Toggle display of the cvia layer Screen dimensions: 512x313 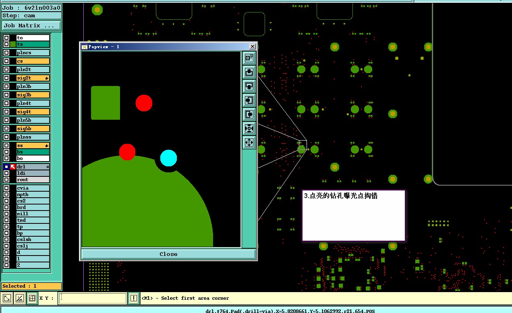(x=6, y=188)
